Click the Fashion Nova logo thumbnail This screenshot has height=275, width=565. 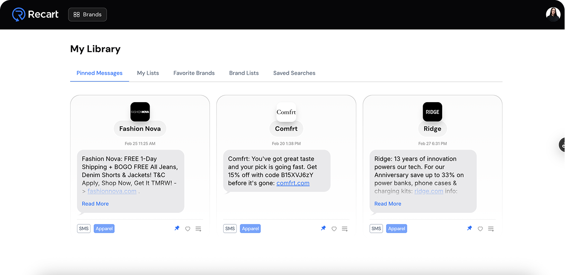click(x=140, y=112)
